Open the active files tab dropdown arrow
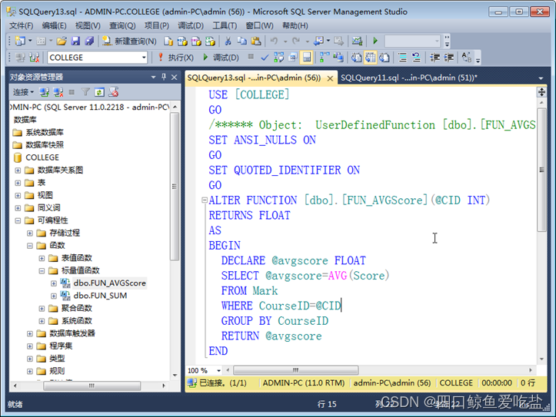 (541, 78)
